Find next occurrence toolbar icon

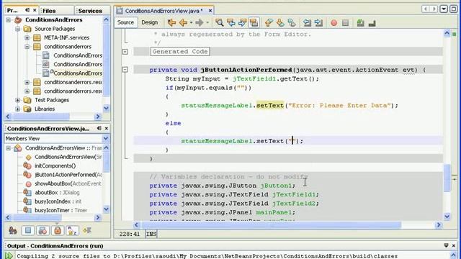click(243, 22)
